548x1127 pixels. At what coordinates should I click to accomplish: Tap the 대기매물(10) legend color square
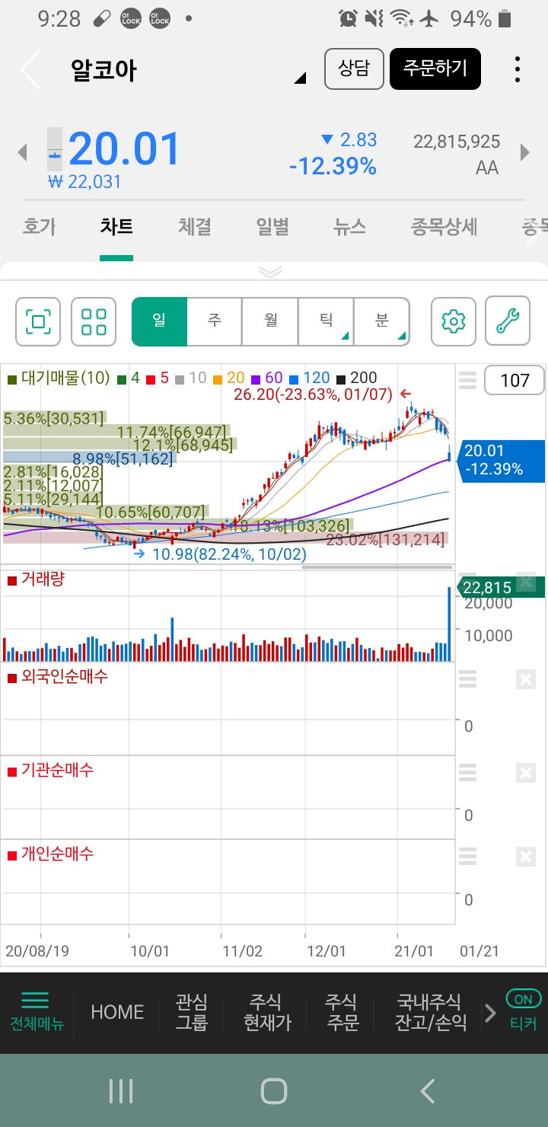click(11, 378)
